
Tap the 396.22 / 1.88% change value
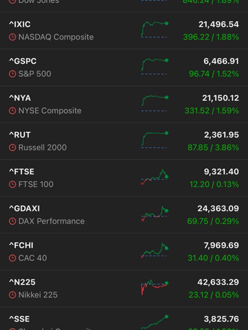click(x=211, y=37)
